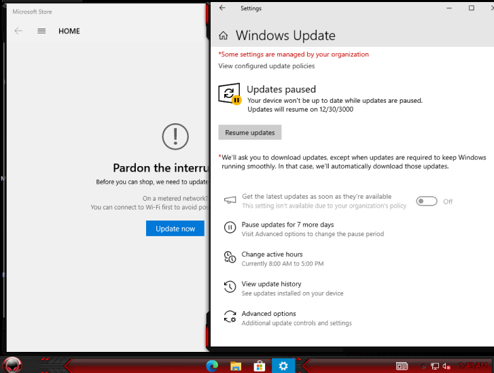Image resolution: width=494 pixels, height=373 pixels.
Task: Click the Pause updates icon
Action: [x=230, y=227]
